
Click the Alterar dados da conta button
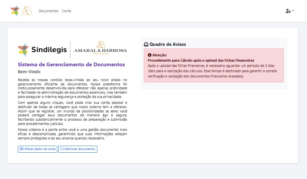(x=38, y=149)
